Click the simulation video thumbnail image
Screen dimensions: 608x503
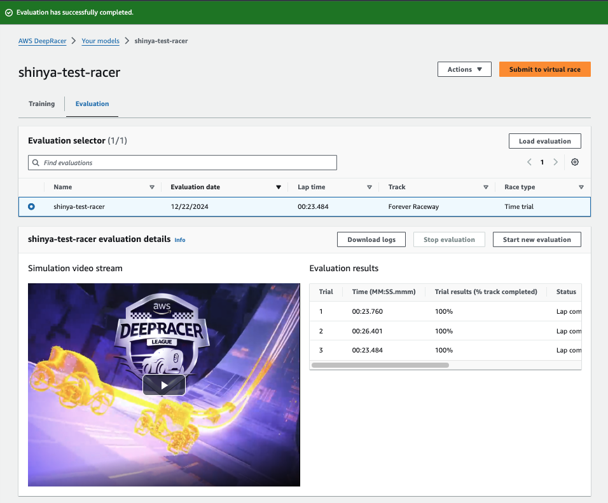point(164,384)
